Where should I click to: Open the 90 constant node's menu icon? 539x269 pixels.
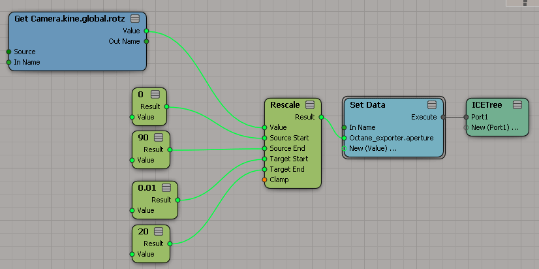pos(159,138)
